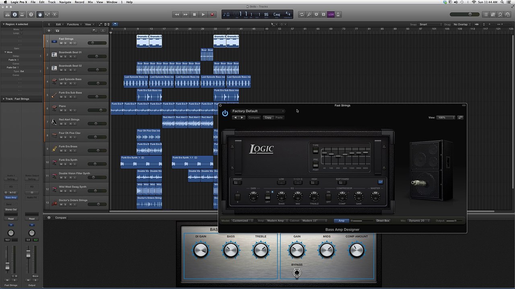Toggle the Metronome click button
The height and width of the screenshot is (289, 515).
[x=338, y=14]
